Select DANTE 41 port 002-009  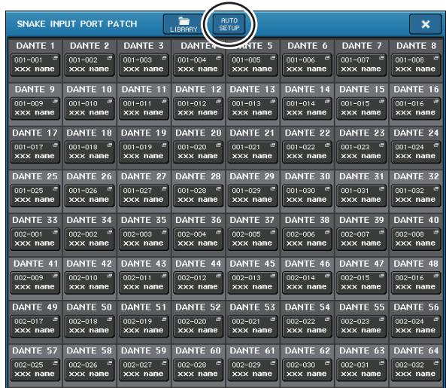[35, 283]
